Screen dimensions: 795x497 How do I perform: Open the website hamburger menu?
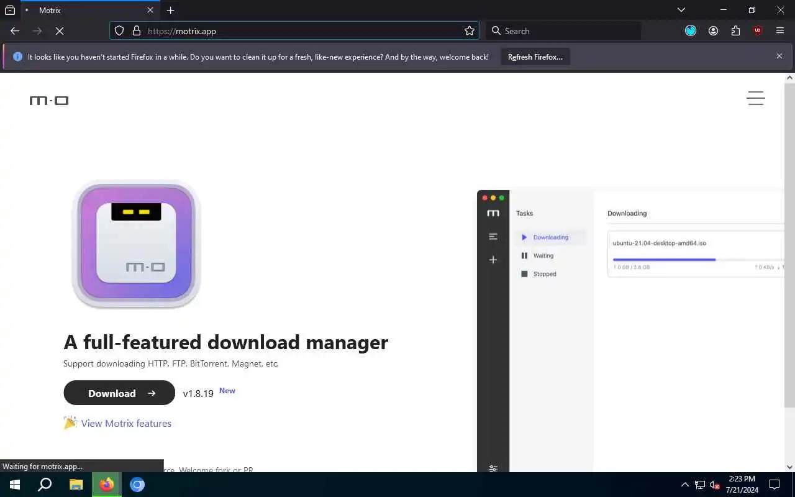[x=756, y=98]
